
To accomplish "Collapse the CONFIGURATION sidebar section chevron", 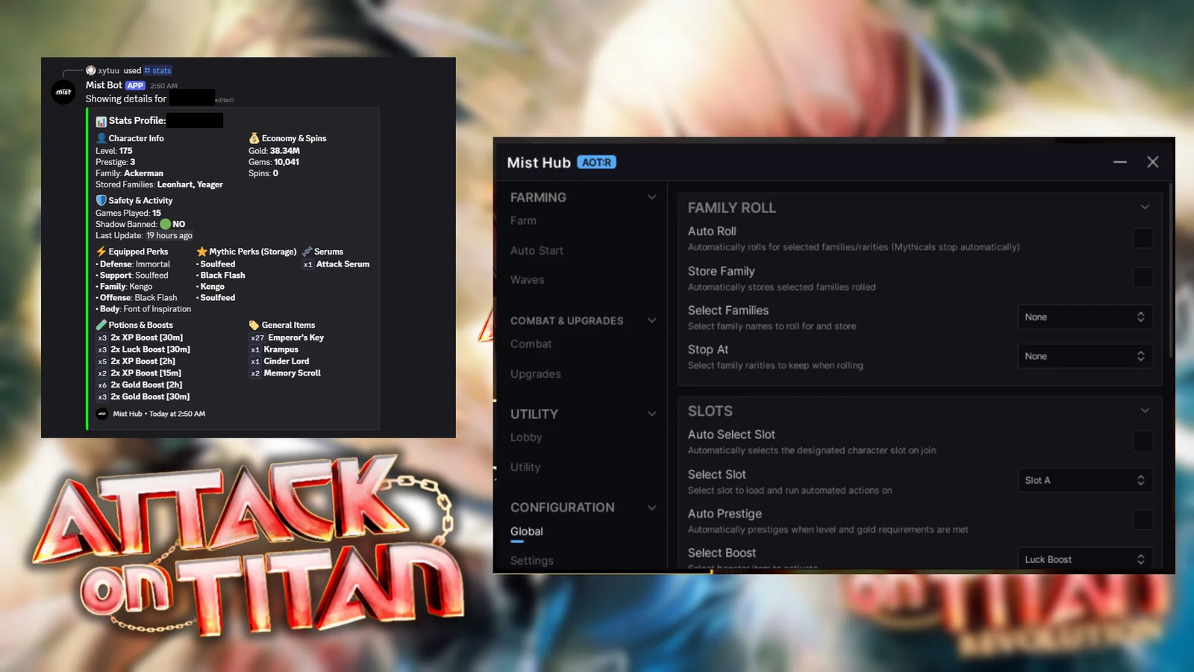I will (x=651, y=508).
